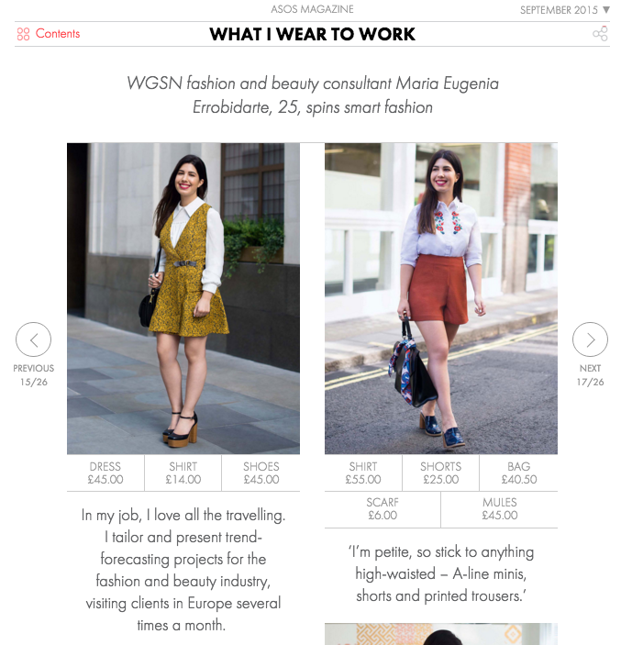
Task: Shop the Shirt £55.00 item
Action: (363, 473)
